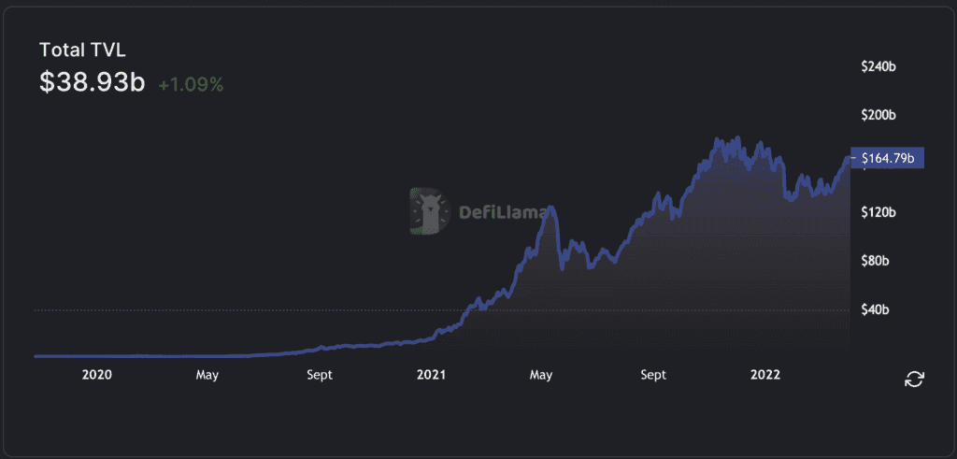Select the Sept marker just before 2022
957x459 pixels.
[653, 375]
